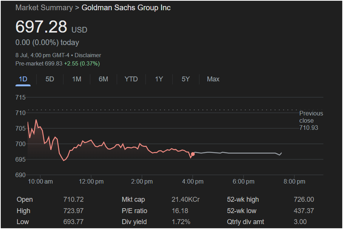Click the Goldman Sachs Group Inc title
The height and width of the screenshot is (229, 343).
point(126,8)
